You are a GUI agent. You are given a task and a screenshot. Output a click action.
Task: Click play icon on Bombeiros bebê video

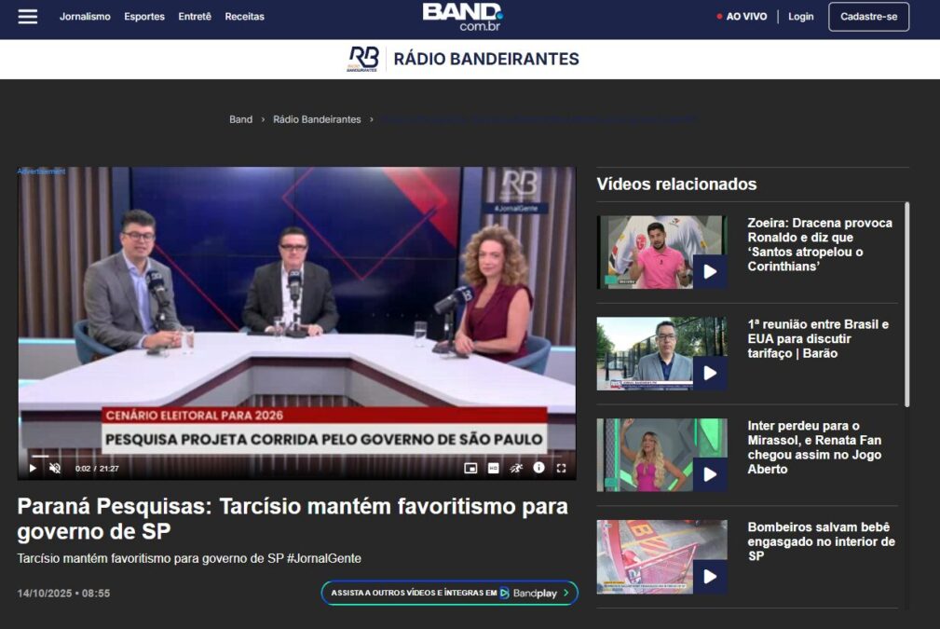coord(710,576)
